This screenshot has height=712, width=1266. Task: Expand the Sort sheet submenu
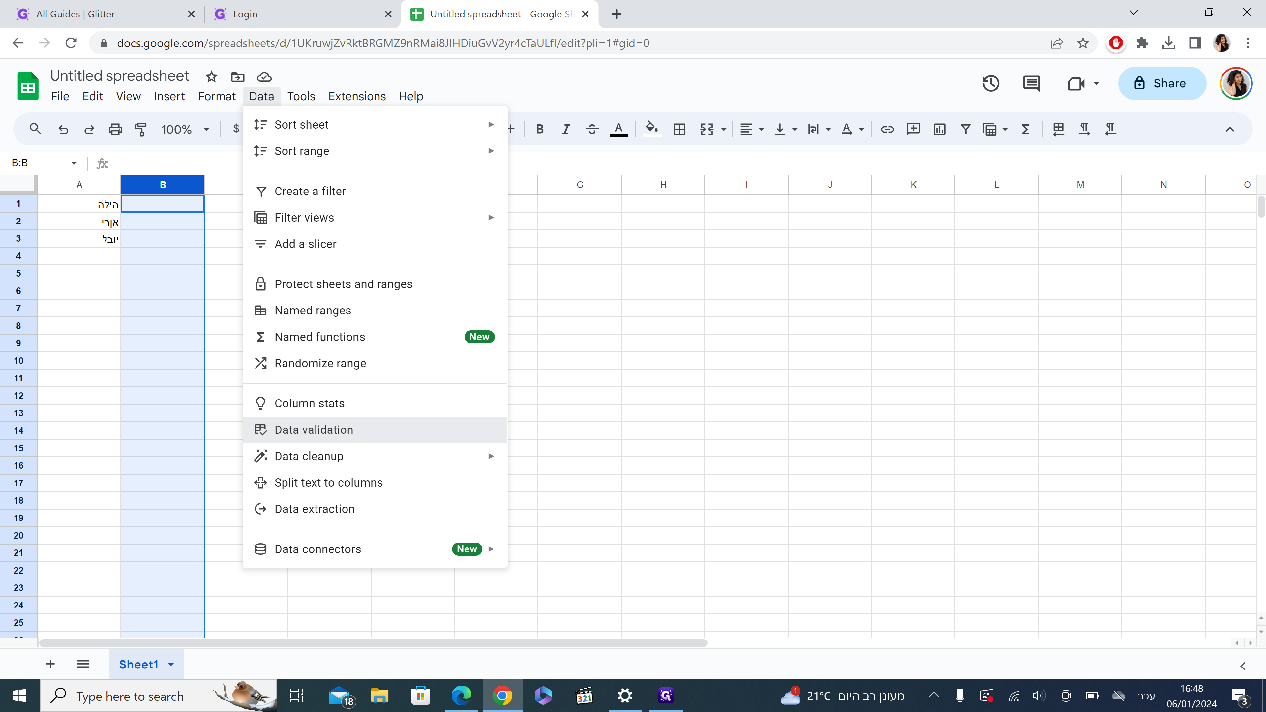375,124
